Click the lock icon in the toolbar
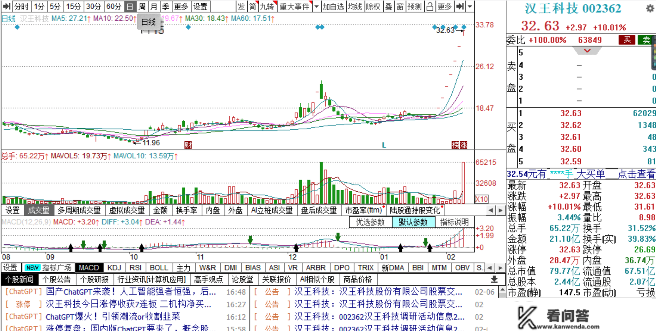 click(430, 6)
